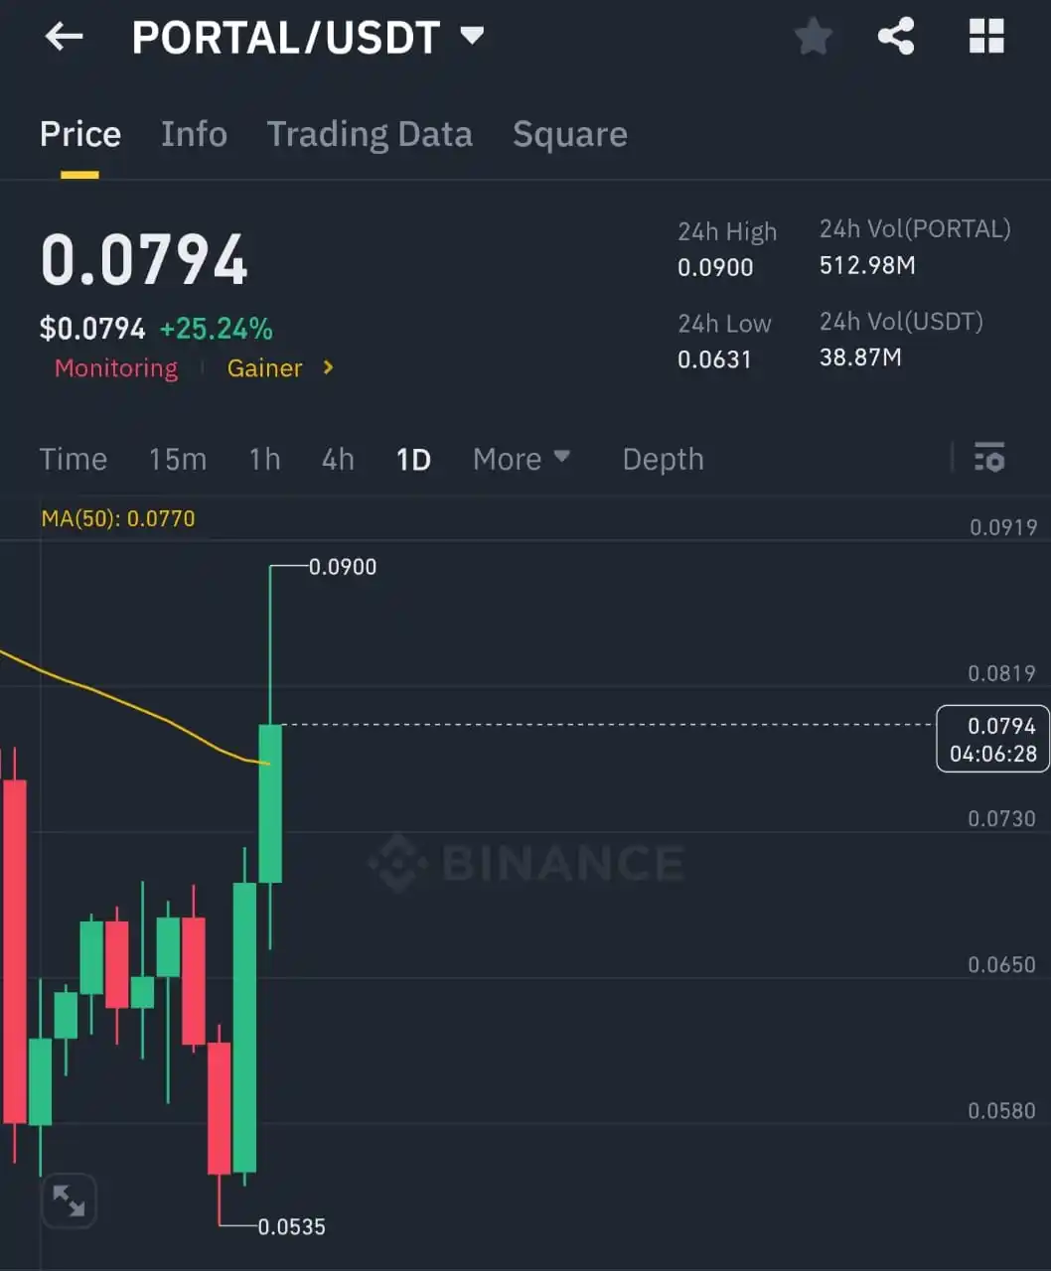
Task: Tap the 0.0819 price axis label
Action: 1002,673
